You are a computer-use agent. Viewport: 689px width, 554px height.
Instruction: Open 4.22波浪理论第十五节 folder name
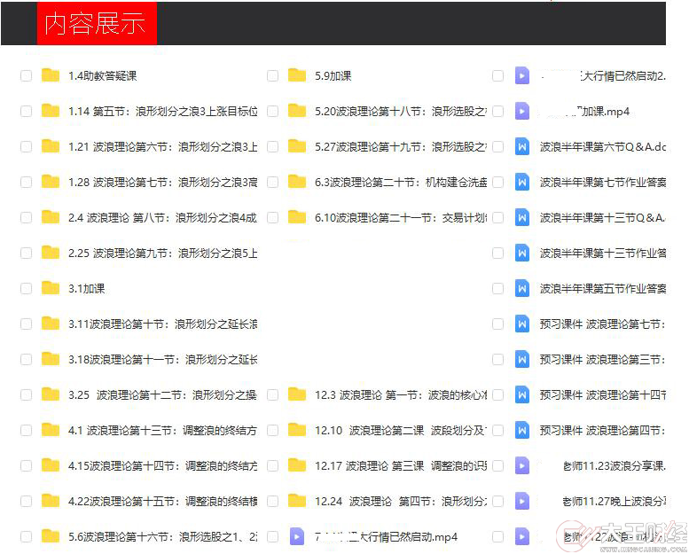pyautogui.click(x=162, y=502)
